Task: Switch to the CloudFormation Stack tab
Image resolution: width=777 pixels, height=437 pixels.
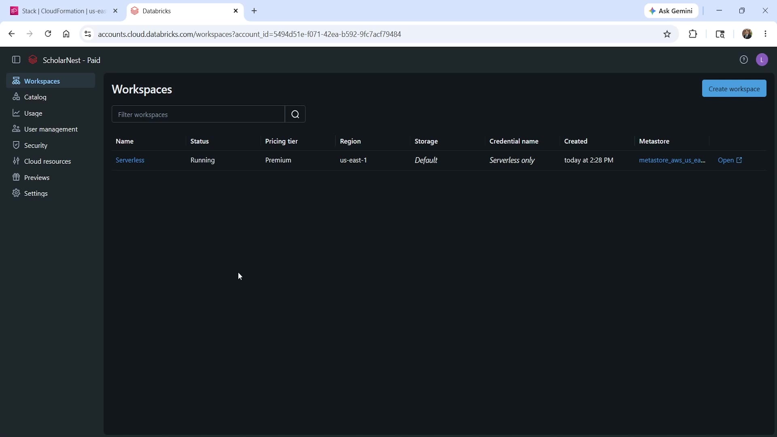Action: click(x=64, y=11)
